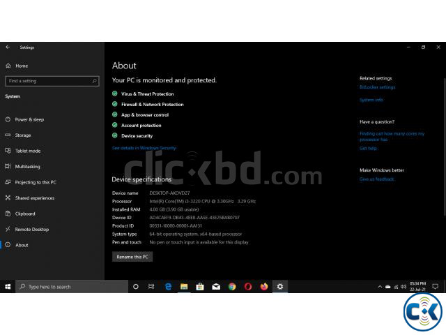
Task: Open the Action Center notifications icon
Action: (x=435, y=287)
